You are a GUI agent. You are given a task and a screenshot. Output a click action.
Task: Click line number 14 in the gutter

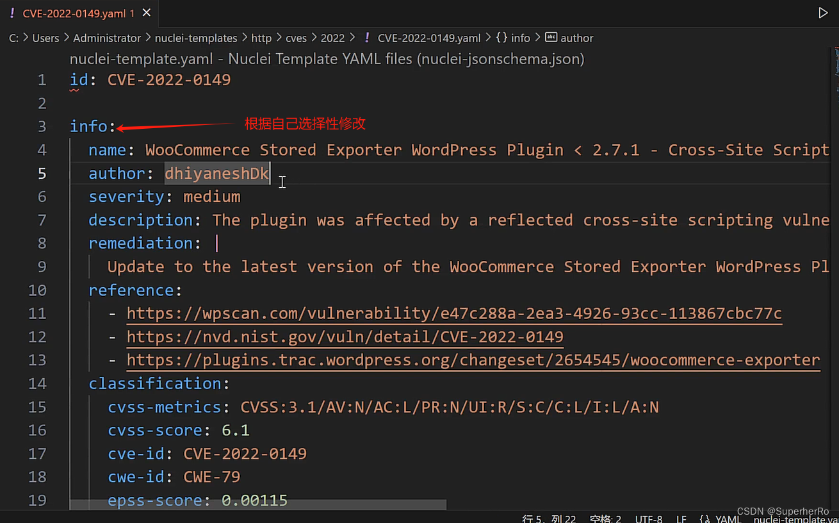38,383
